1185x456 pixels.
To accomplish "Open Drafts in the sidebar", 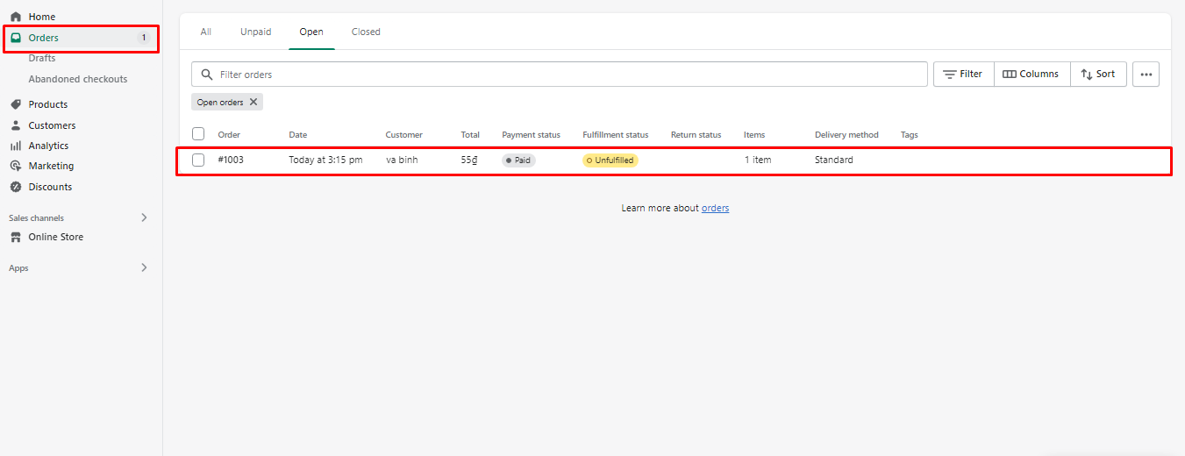I will 42,58.
